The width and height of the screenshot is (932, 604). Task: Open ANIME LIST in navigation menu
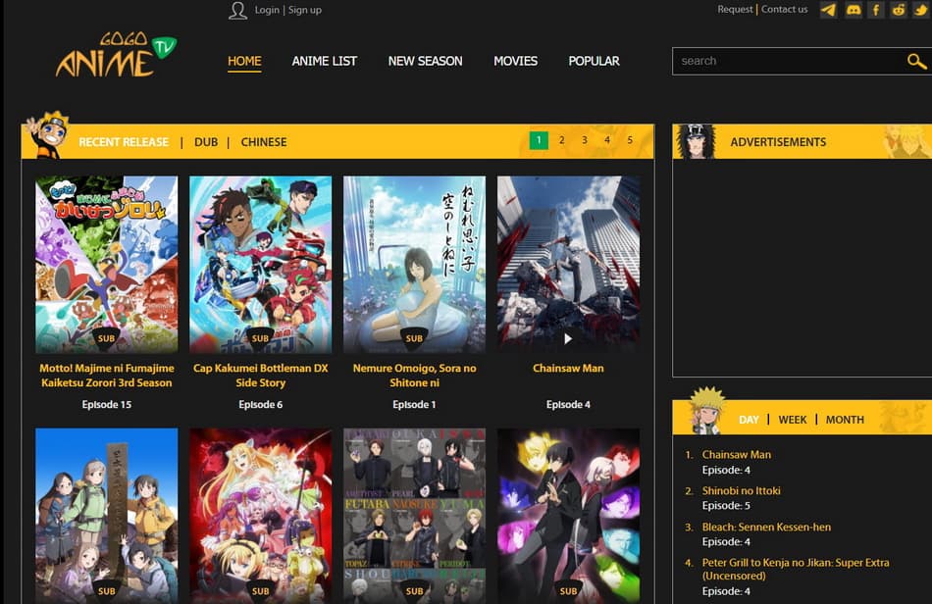click(x=324, y=61)
